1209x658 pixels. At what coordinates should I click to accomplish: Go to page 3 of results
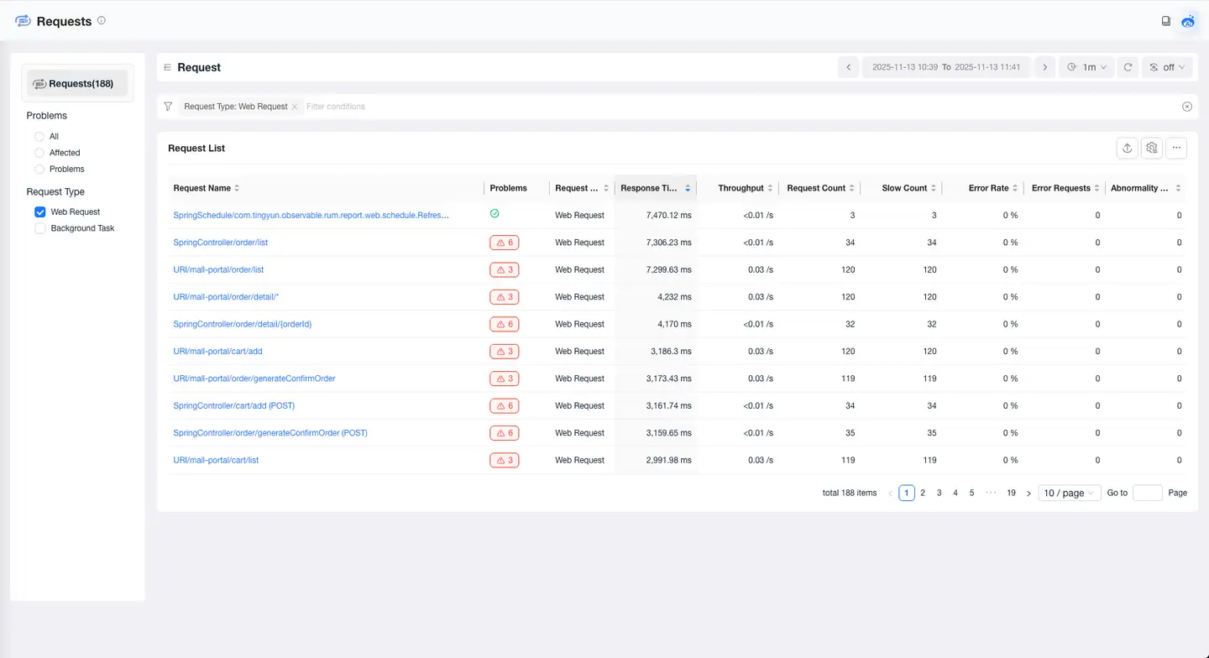(x=939, y=493)
